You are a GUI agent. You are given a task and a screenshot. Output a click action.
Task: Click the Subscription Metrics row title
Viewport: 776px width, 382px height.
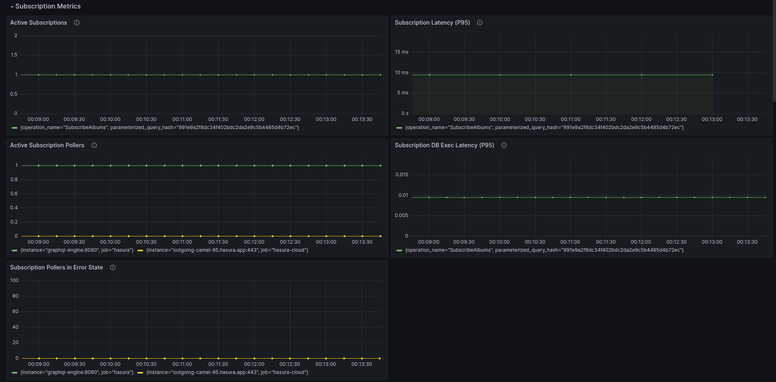pyautogui.click(x=48, y=6)
